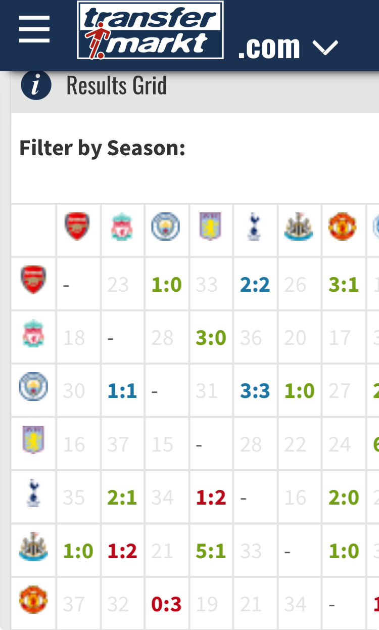Click Arsenal crest in the header row
Screen dimensions: 379x630
tap(77, 226)
